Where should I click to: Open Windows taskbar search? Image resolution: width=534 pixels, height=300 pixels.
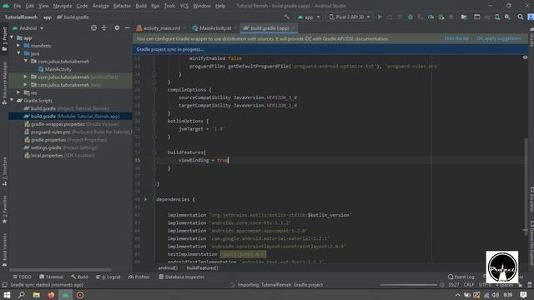click(x=22, y=295)
